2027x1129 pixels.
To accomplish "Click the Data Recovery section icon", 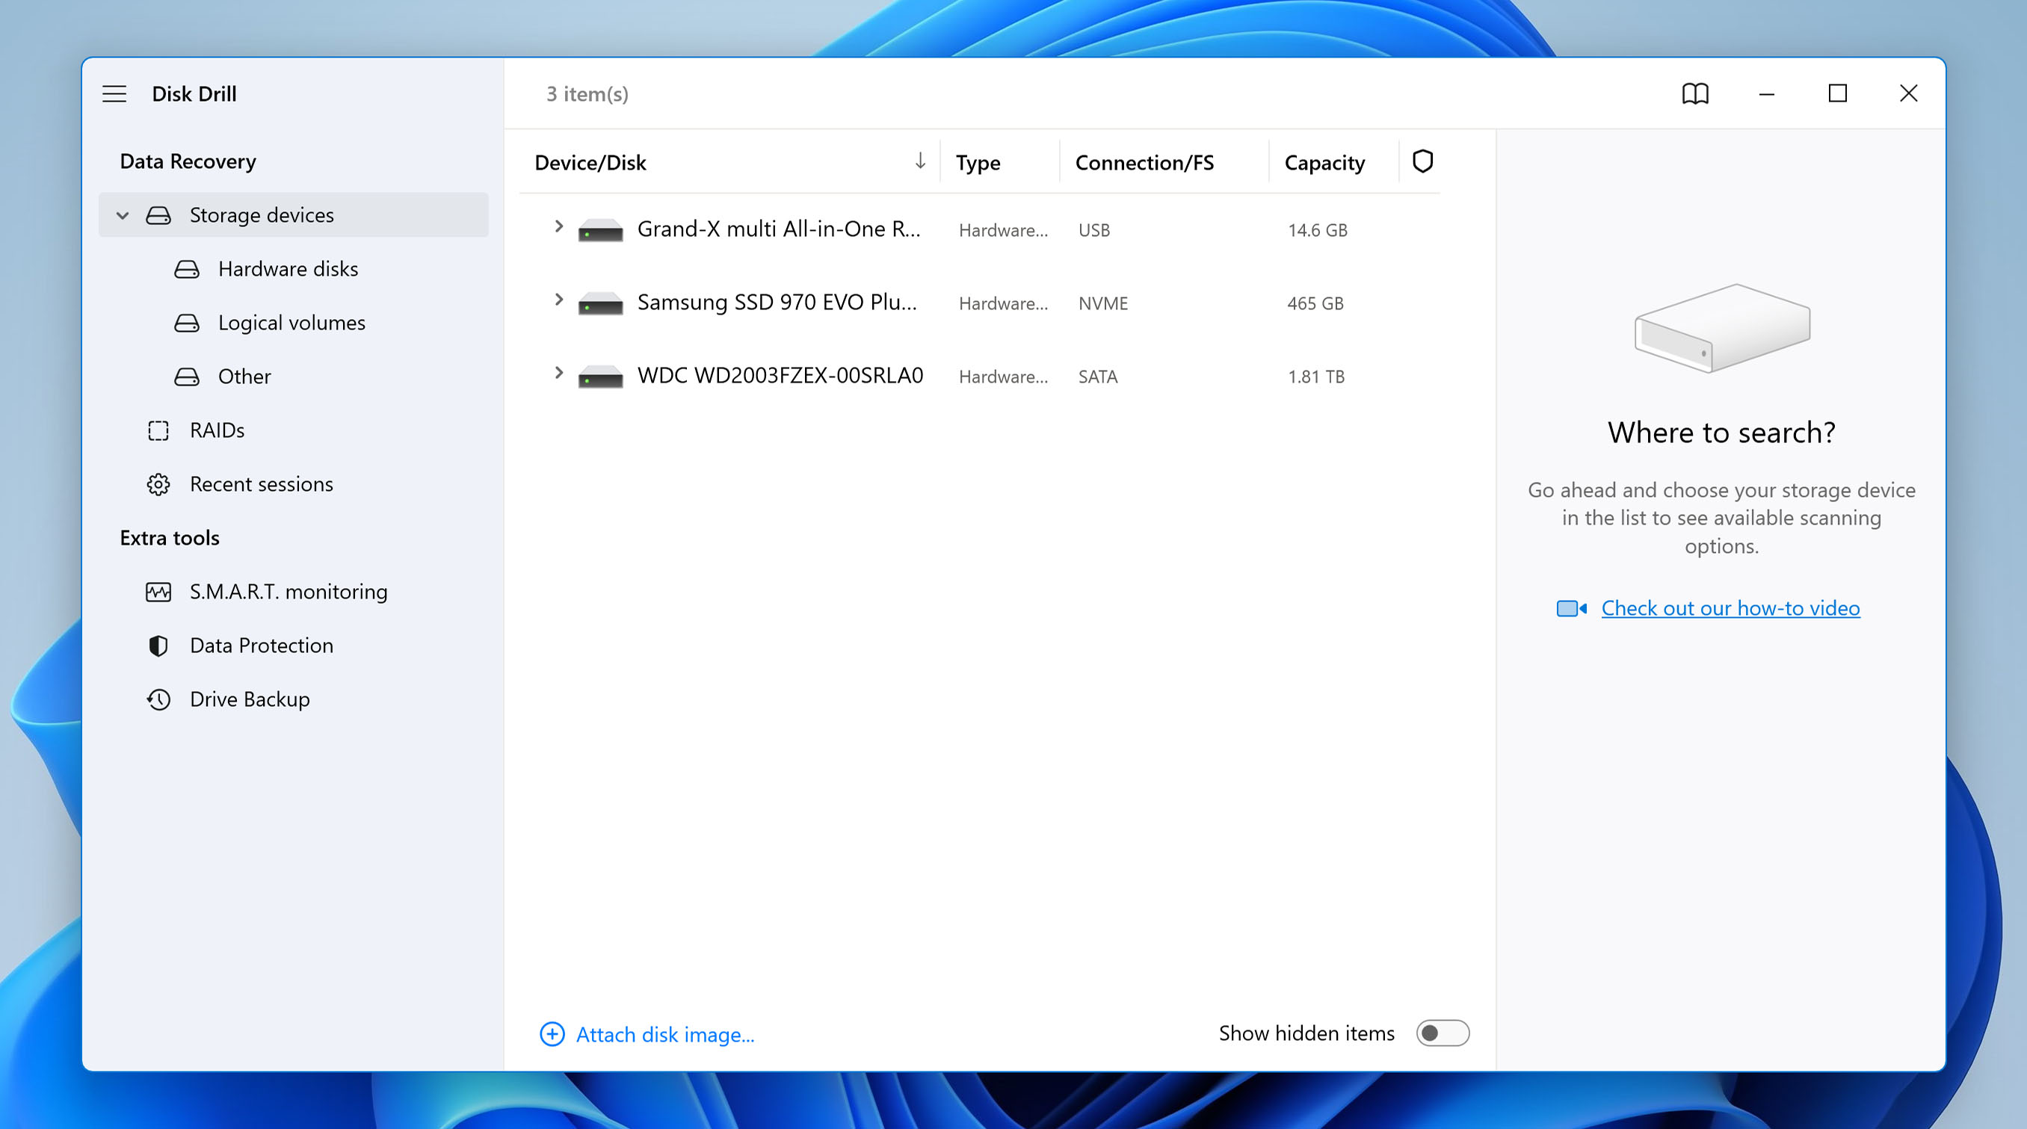I will pos(188,160).
